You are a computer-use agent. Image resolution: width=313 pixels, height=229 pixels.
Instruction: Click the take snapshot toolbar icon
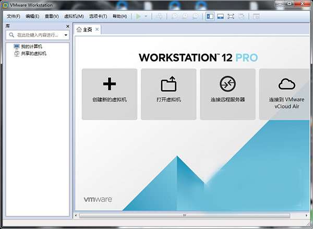click(174, 16)
